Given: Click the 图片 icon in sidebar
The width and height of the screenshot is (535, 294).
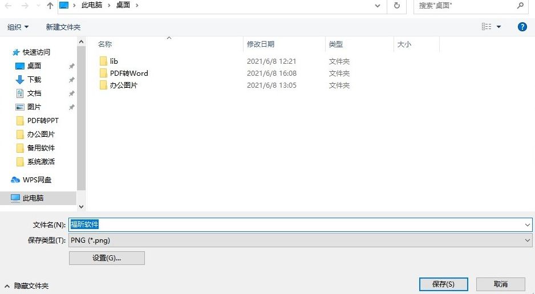Looking at the screenshot, I should 20,107.
